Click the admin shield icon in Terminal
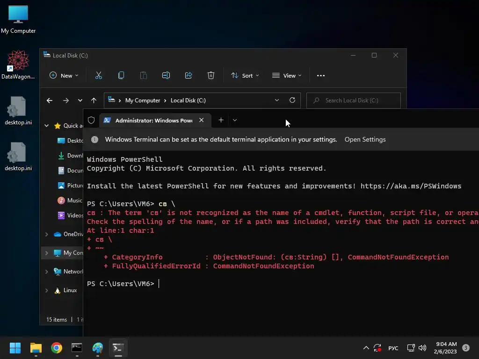The height and width of the screenshot is (359, 479). (91, 120)
